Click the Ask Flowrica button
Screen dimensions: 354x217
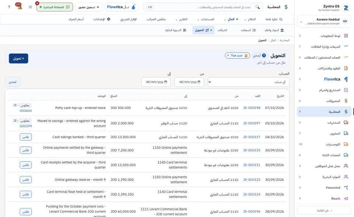click(x=121, y=7)
